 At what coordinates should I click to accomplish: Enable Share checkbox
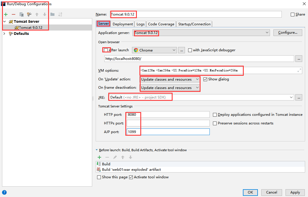point(292,14)
